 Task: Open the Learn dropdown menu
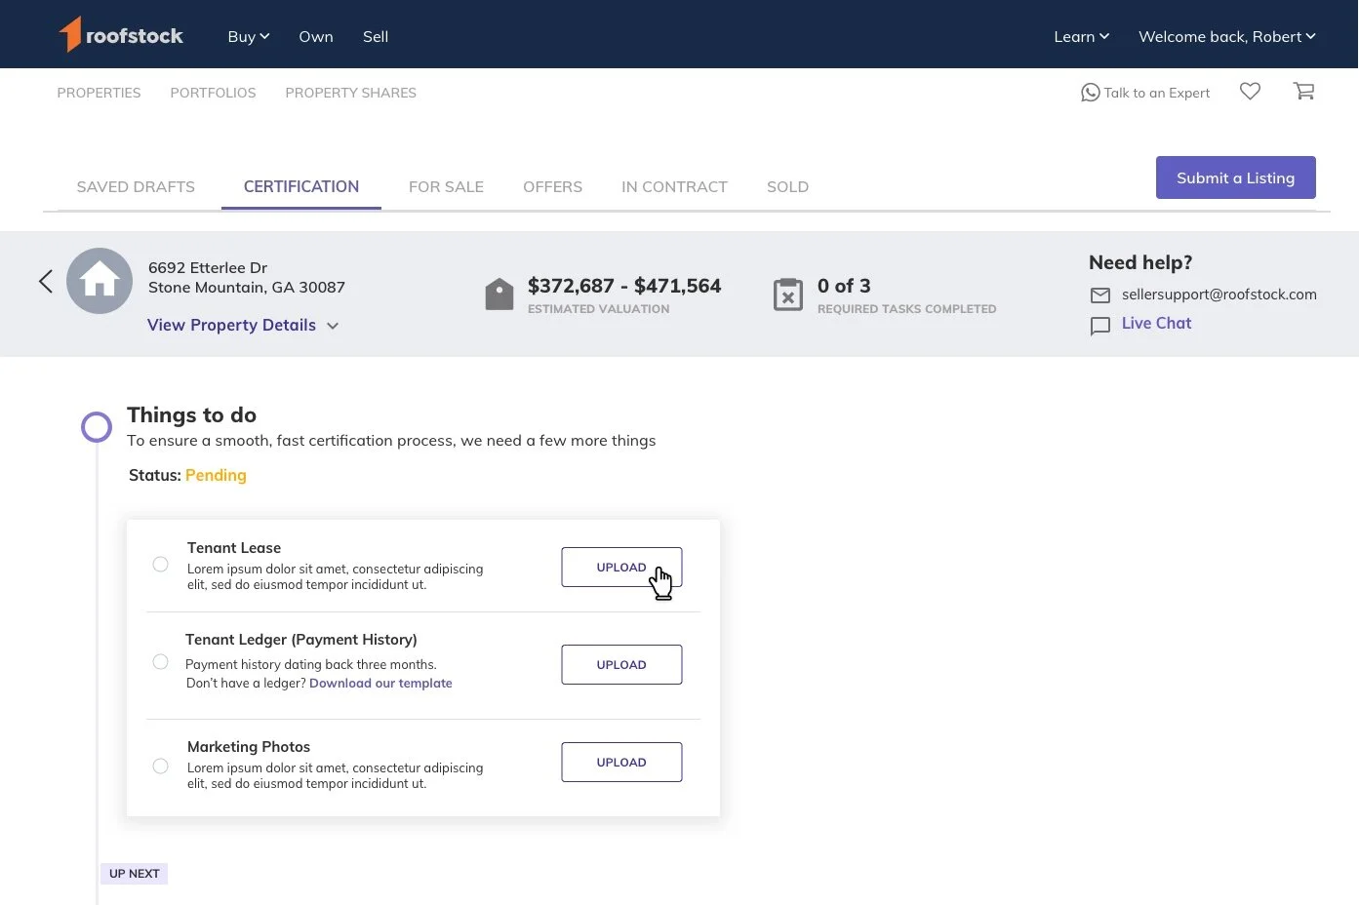pos(1082,36)
